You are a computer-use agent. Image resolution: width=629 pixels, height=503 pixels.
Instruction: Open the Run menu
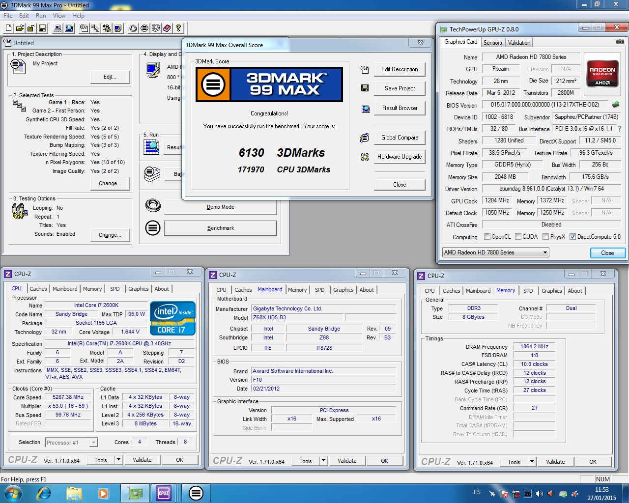pyautogui.click(x=41, y=16)
